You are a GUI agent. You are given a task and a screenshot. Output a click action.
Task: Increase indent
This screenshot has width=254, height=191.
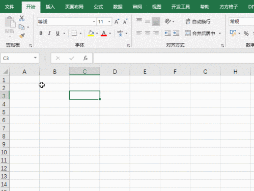[176, 33]
